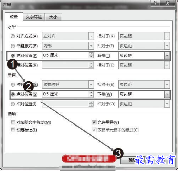This screenshot has height=171, width=178.
Task: Select 书籍版式(B) radio button
Action: [13, 46]
